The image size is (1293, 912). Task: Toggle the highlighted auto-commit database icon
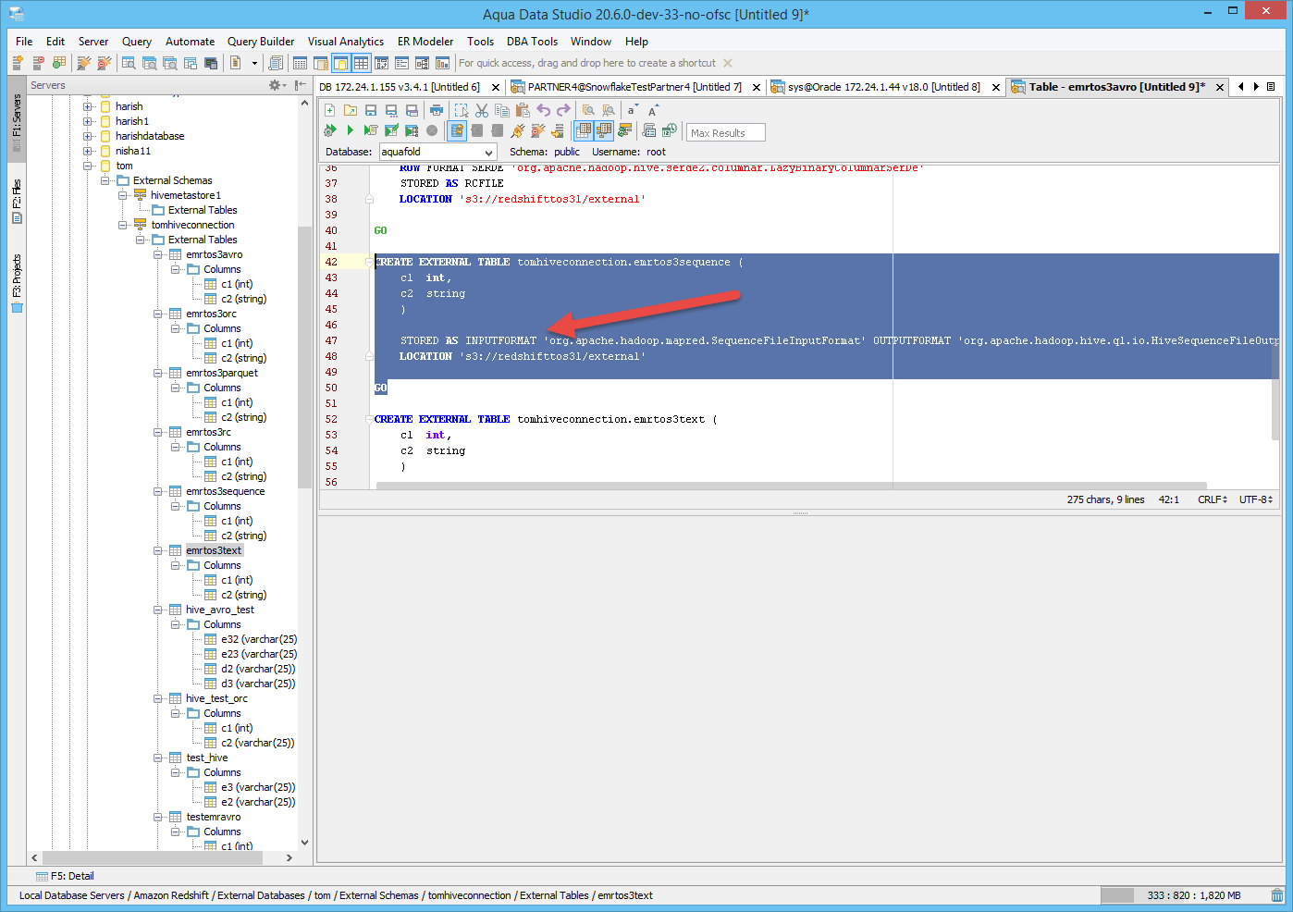click(x=457, y=130)
